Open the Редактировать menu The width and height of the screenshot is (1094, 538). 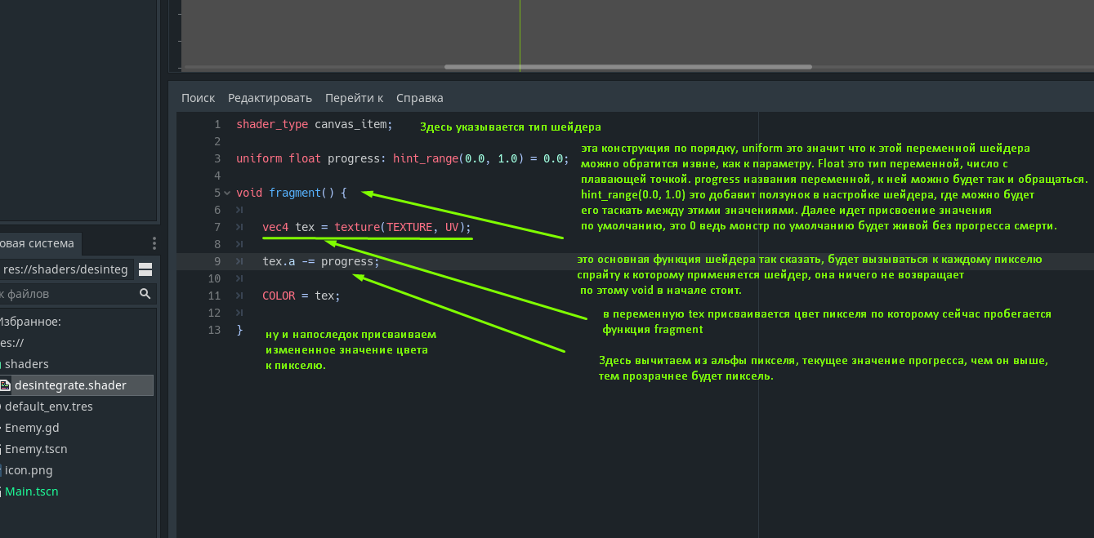pyautogui.click(x=270, y=98)
